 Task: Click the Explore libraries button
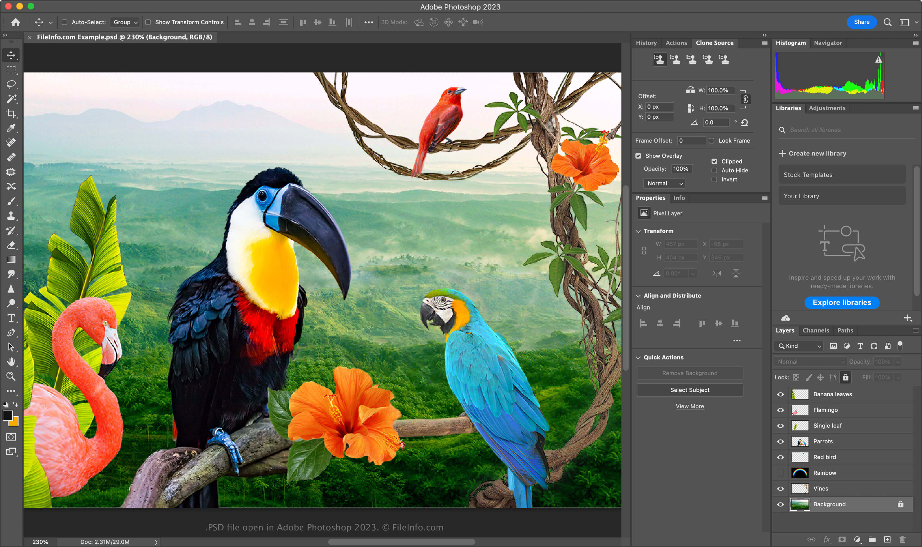[x=842, y=302]
